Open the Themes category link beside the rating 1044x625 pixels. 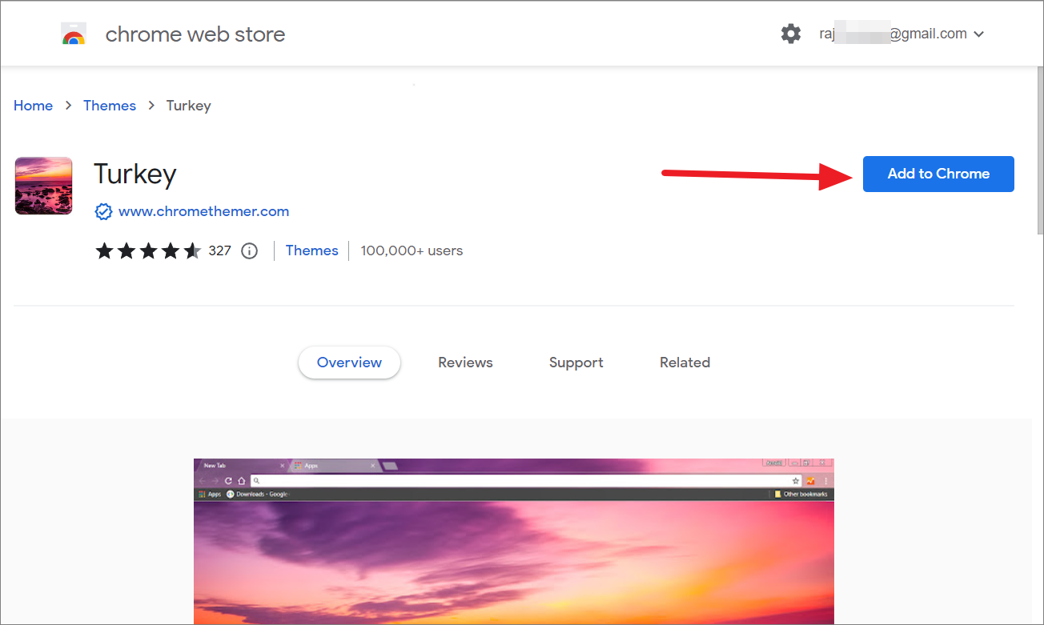point(311,250)
